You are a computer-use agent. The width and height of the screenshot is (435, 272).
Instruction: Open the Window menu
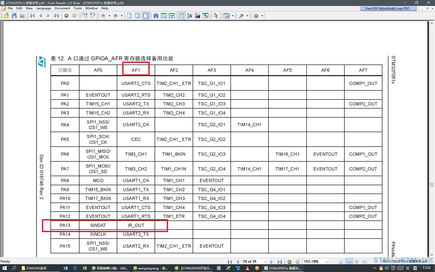pyautogui.click(x=91, y=8)
